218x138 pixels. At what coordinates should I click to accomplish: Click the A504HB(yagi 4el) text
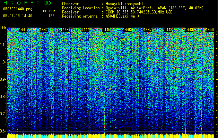tap(122, 16)
